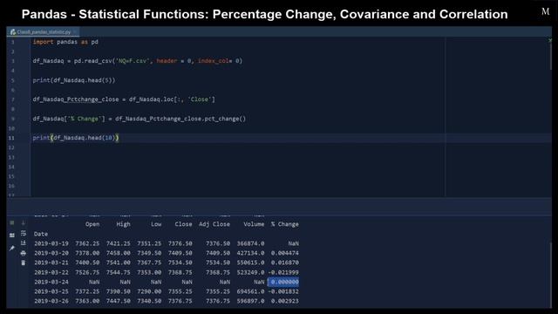Click the '% Change' column header in output
The height and width of the screenshot is (314, 558).
[x=285, y=224]
